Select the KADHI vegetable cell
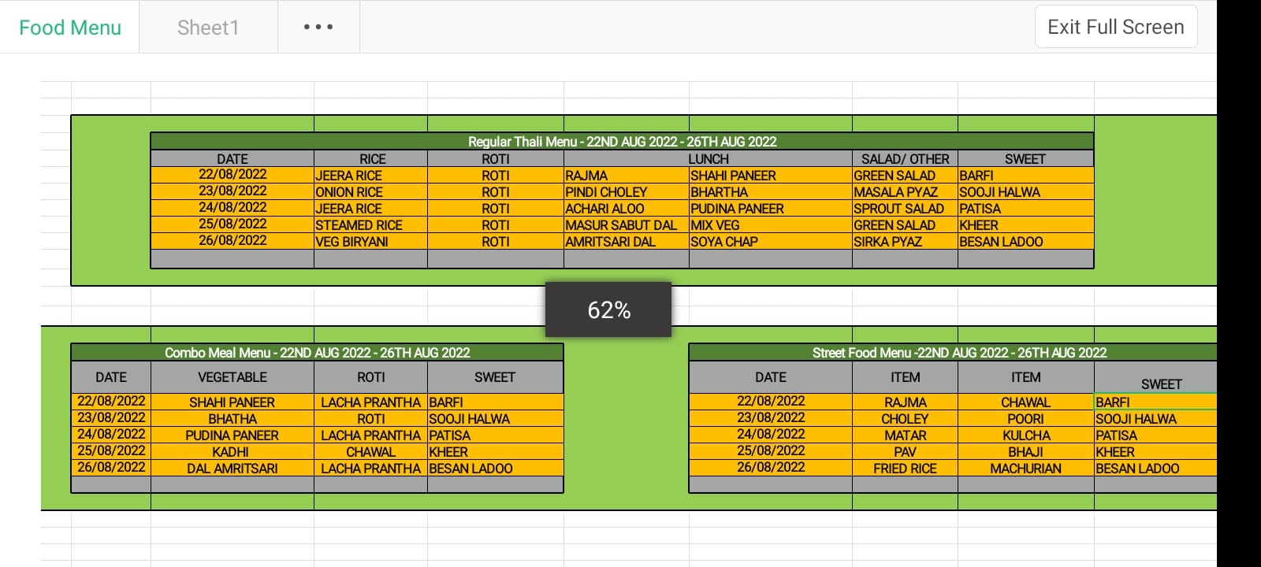 point(232,452)
